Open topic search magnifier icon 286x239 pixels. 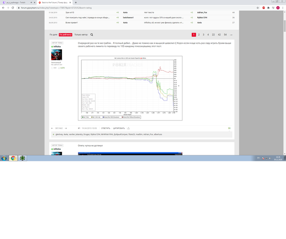92,35
